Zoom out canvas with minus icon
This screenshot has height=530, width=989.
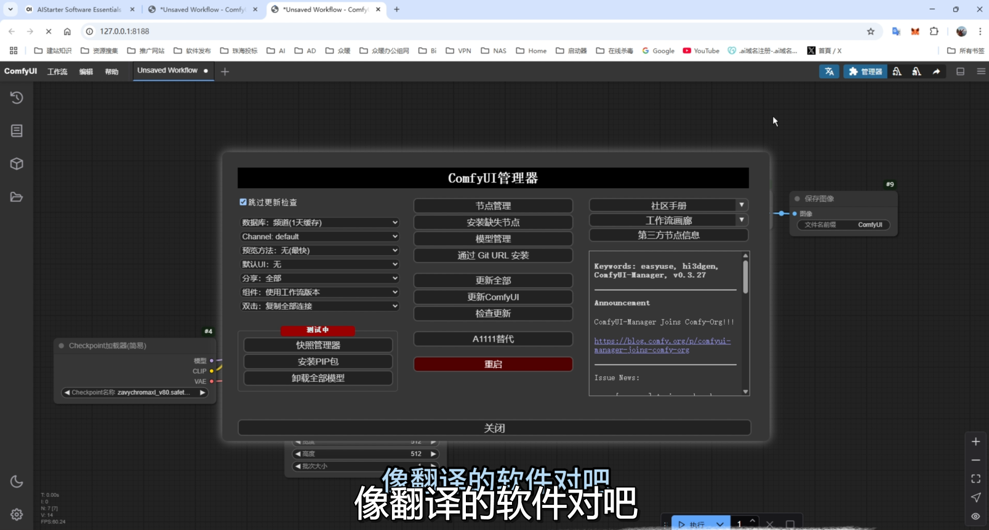[x=975, y=460]
